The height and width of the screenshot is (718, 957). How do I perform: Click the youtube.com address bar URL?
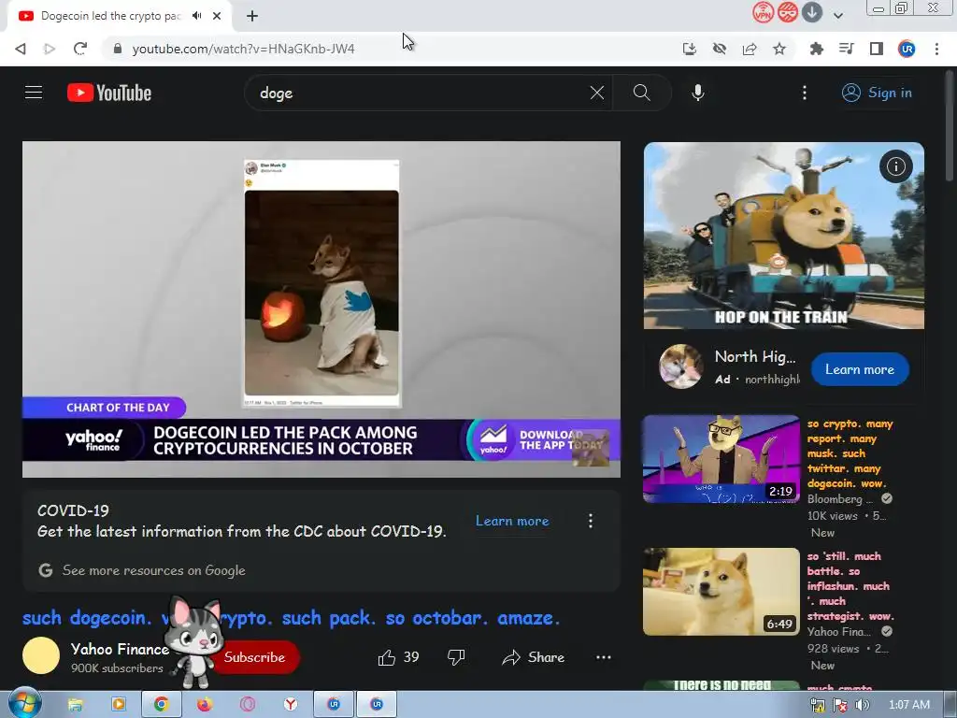[243, 49]
